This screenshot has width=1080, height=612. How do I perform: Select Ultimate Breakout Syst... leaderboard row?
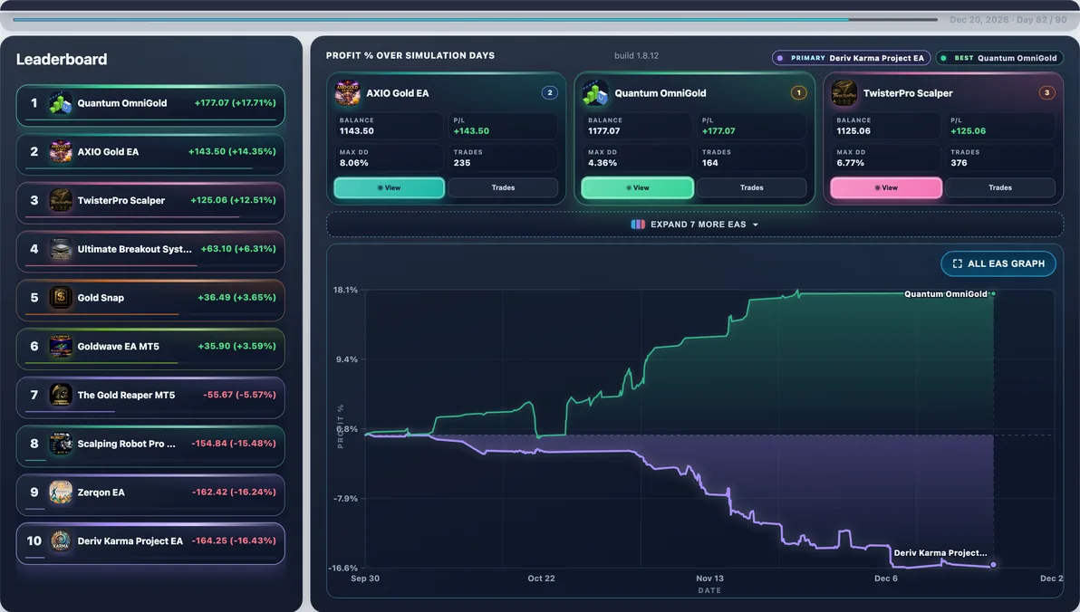pos(150,252)
